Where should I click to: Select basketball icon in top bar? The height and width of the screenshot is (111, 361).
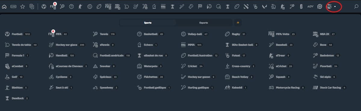[x=71, y=6]
